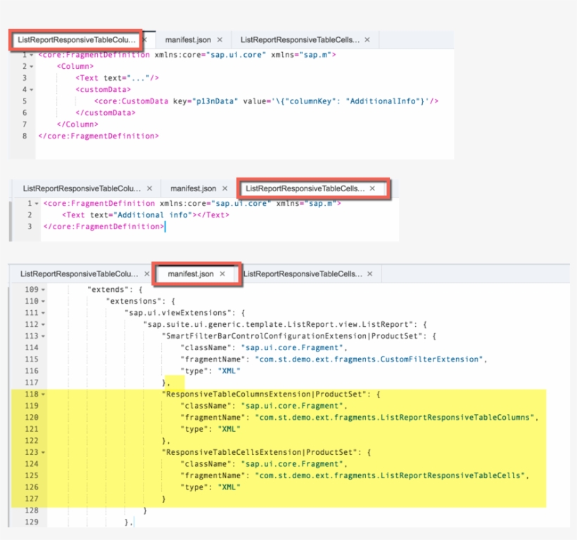This screenshot has height=540, width=577.
Task: Close manifest.json tab in the middle editor
Action: pyautogui.click(x=224, y=188)
